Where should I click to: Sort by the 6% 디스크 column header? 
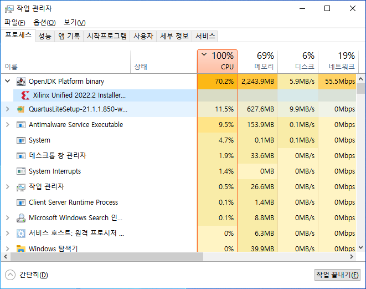coord(298,62)
